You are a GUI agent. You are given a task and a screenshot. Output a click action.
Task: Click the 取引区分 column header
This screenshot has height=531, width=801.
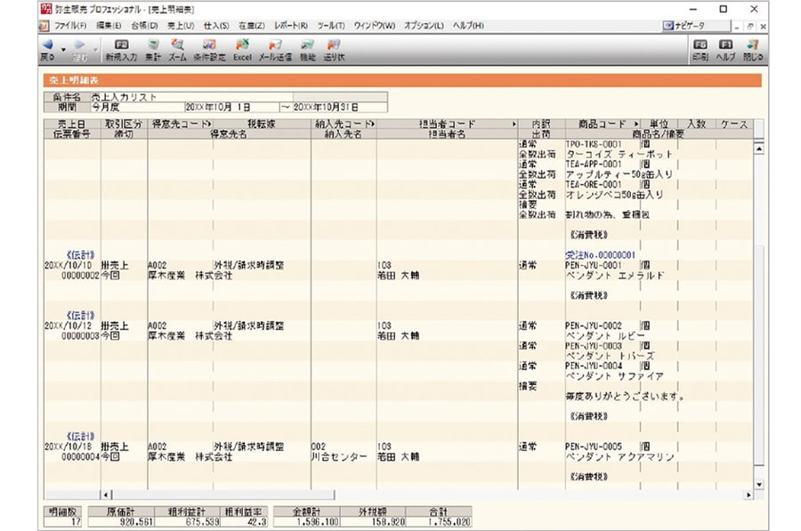(124, 124)
